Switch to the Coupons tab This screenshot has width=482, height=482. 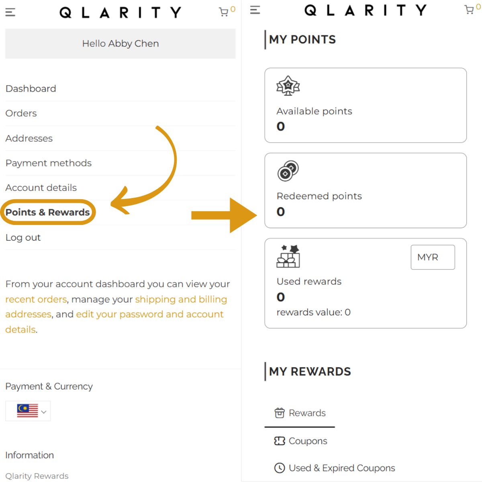(300, 441)
